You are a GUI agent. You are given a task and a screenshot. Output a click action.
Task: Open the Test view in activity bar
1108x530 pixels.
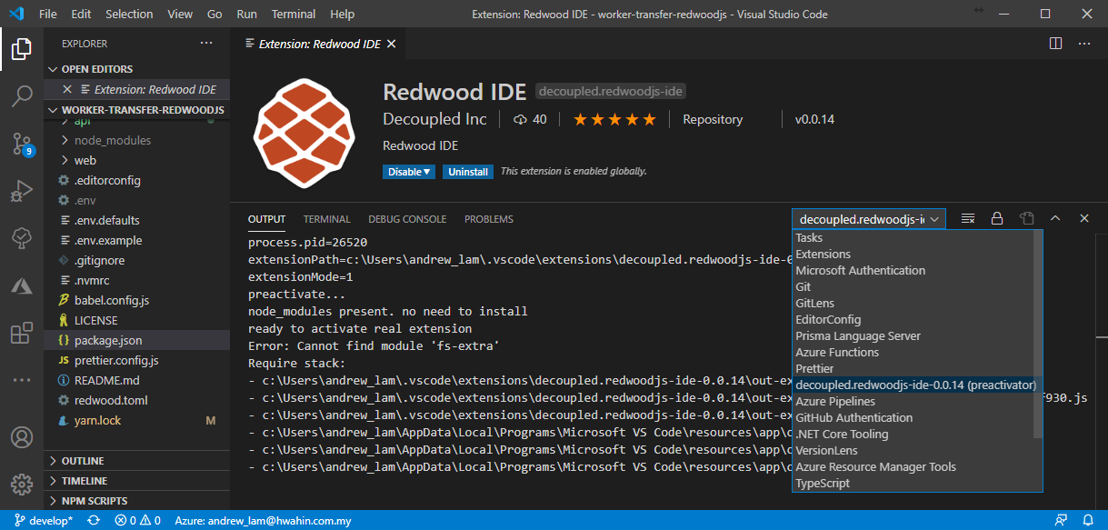tap(22, 238)
